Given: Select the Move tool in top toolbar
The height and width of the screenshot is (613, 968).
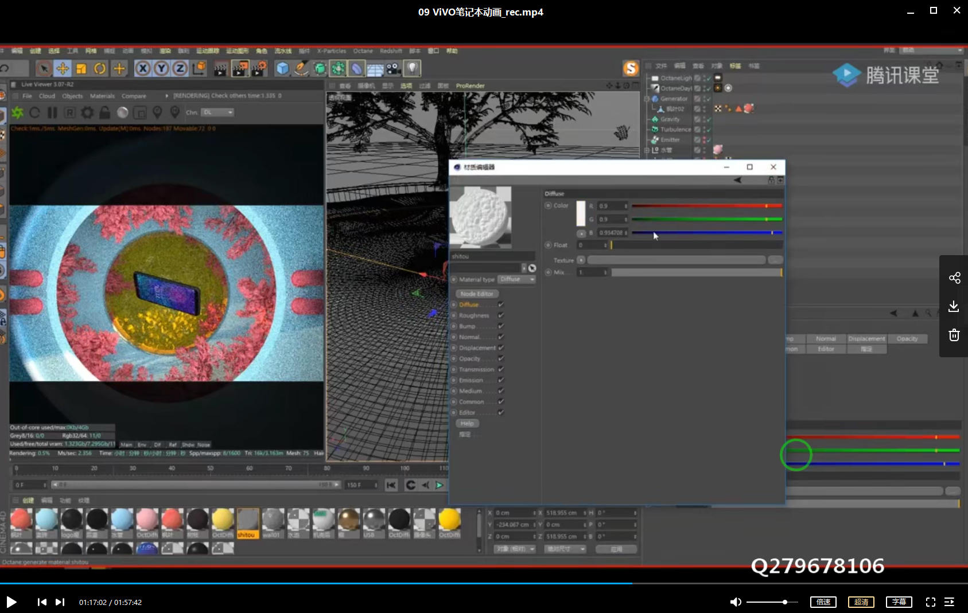Looking at the screenshot, I should click(x=63, y=69).
